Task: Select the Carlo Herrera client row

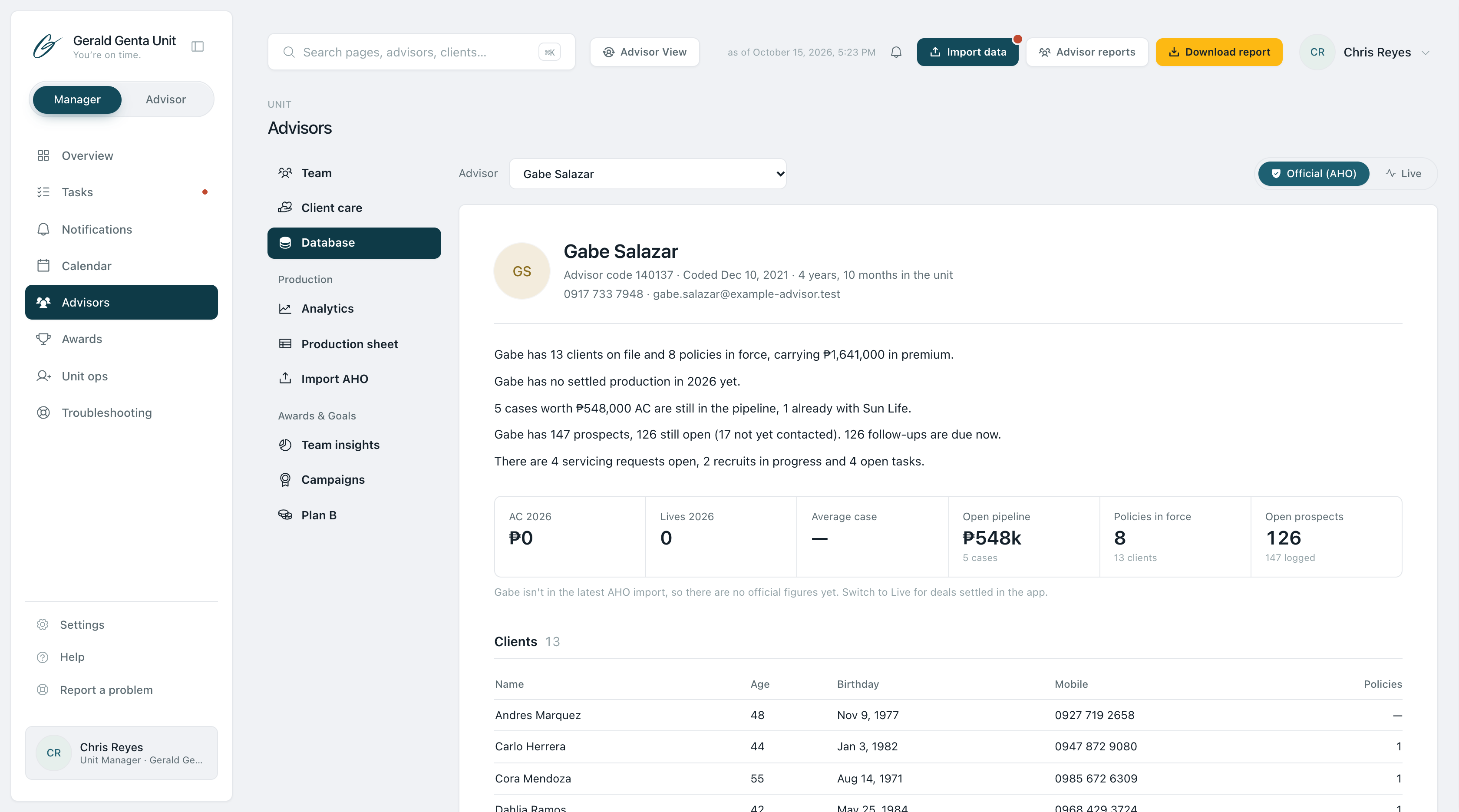Action: click(948, 746)
